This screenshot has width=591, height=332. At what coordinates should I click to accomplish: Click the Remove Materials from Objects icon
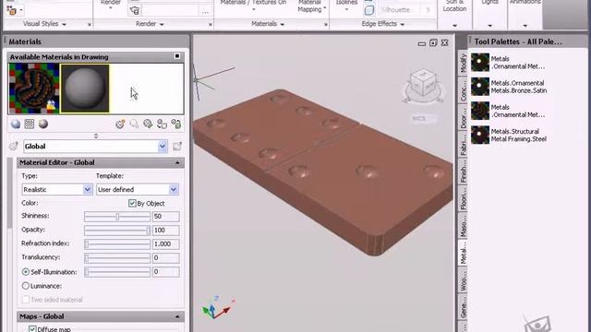point(176,125)
